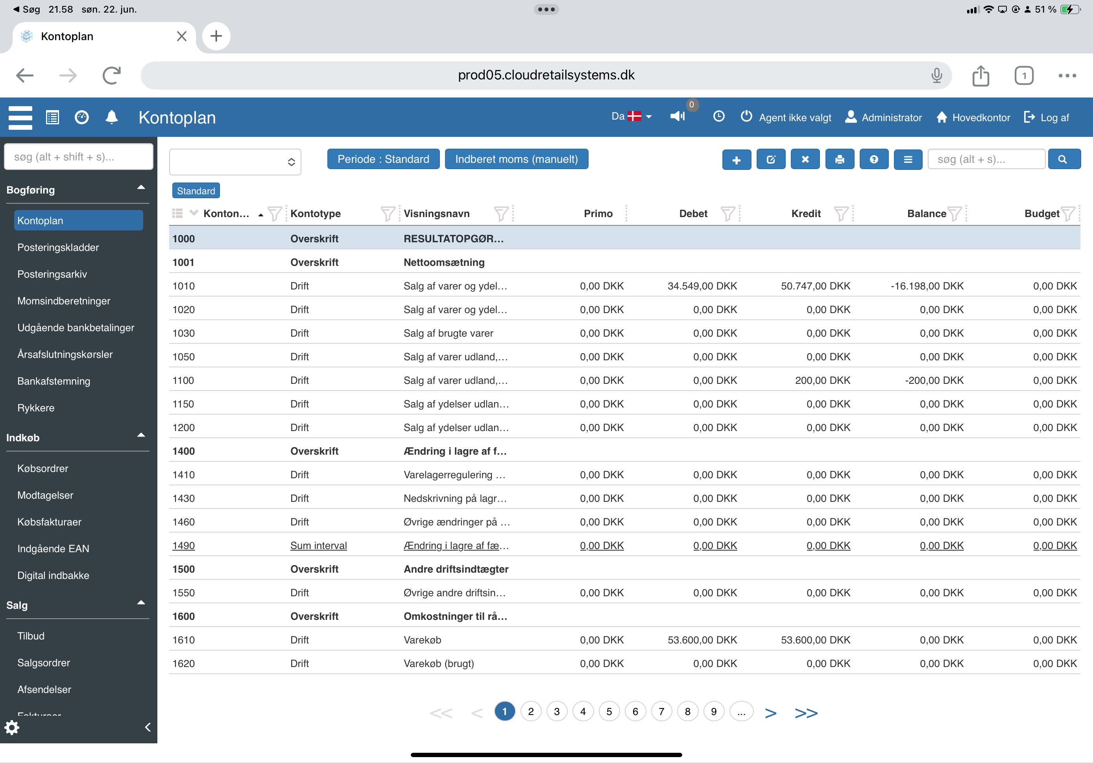Open Posteringskladder in sidebar
Image resolution: width=1093 pixels, height=763 pixels.
pyautogui.click(x=58, y=247)
